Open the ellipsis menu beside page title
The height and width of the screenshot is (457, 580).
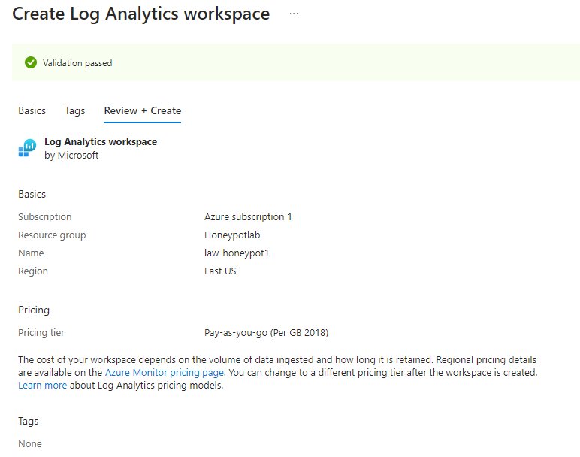pos(294,14)
